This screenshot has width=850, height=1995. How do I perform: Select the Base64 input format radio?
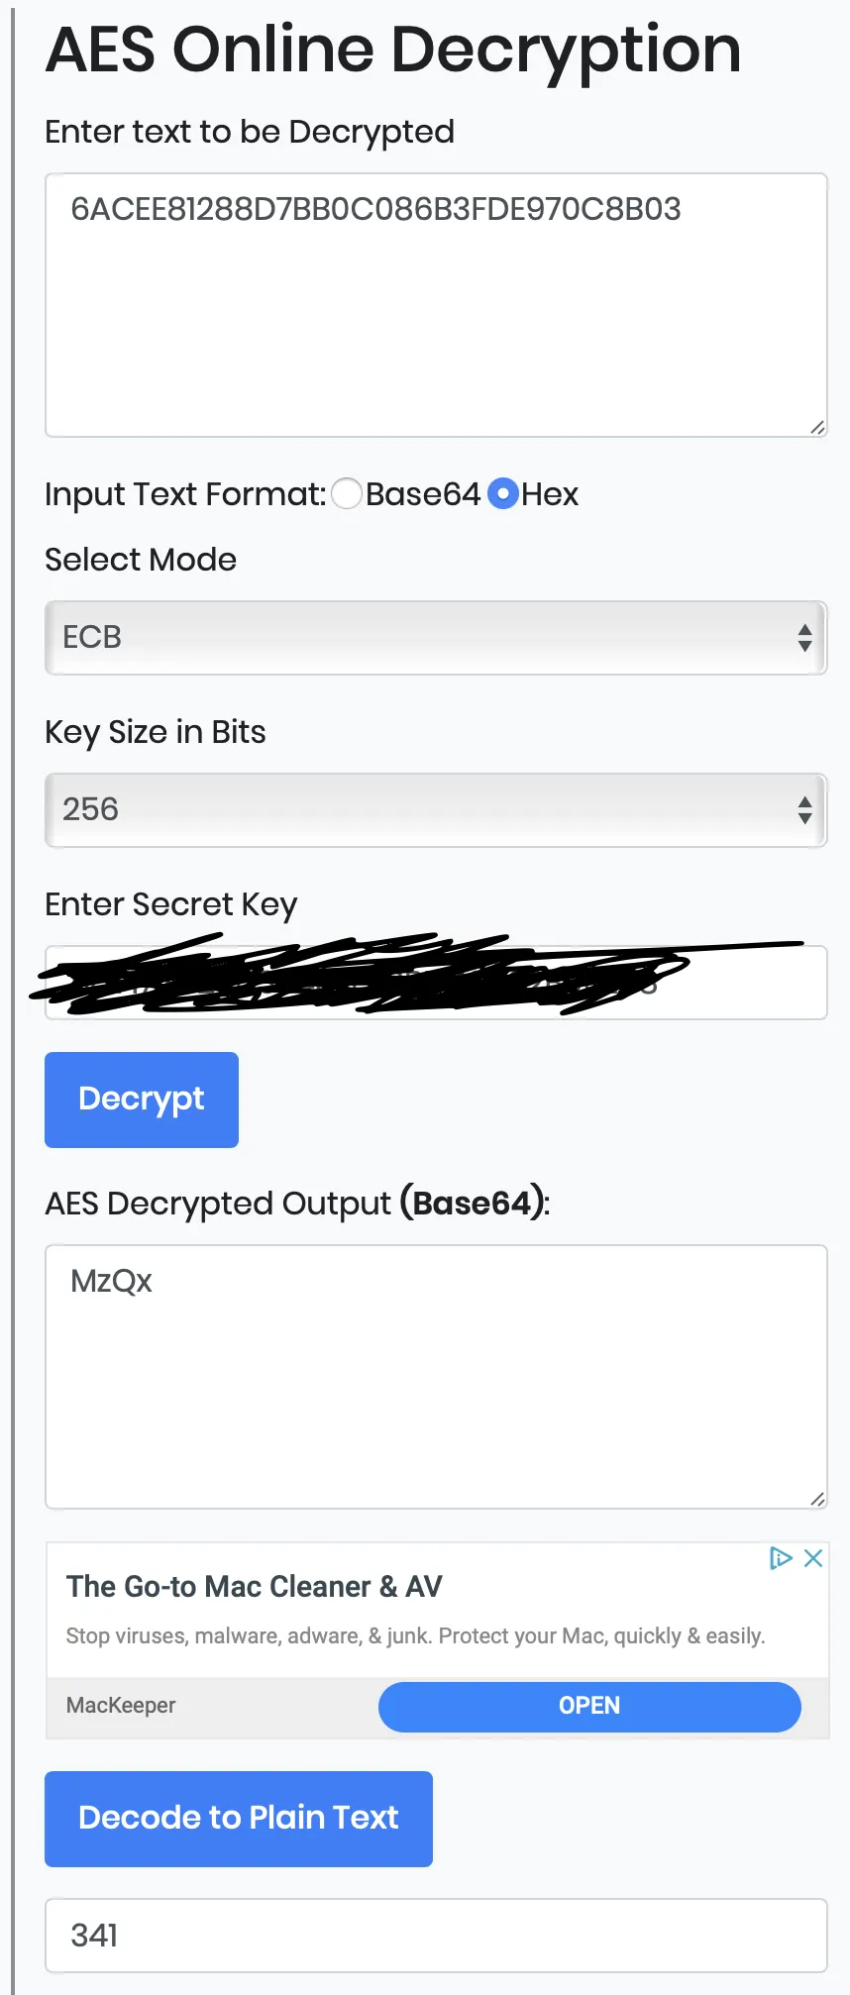pos(347,493)
